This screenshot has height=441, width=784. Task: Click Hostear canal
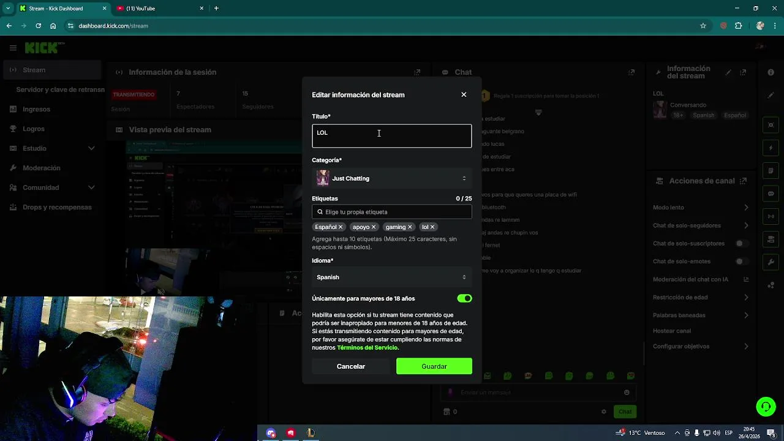tap(672, 331)
